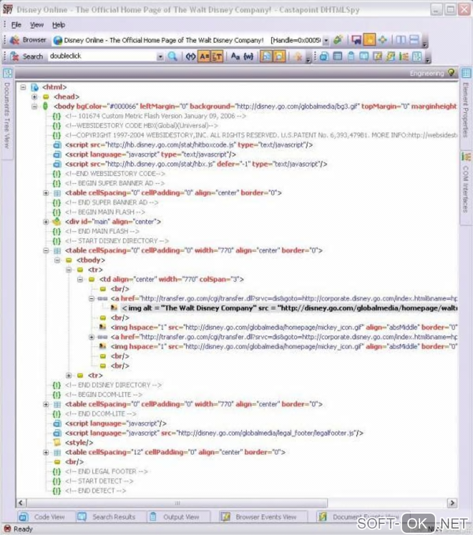
Task: Click the horizontal scrollbar left arrow
Action: click(x=21, y=503)
